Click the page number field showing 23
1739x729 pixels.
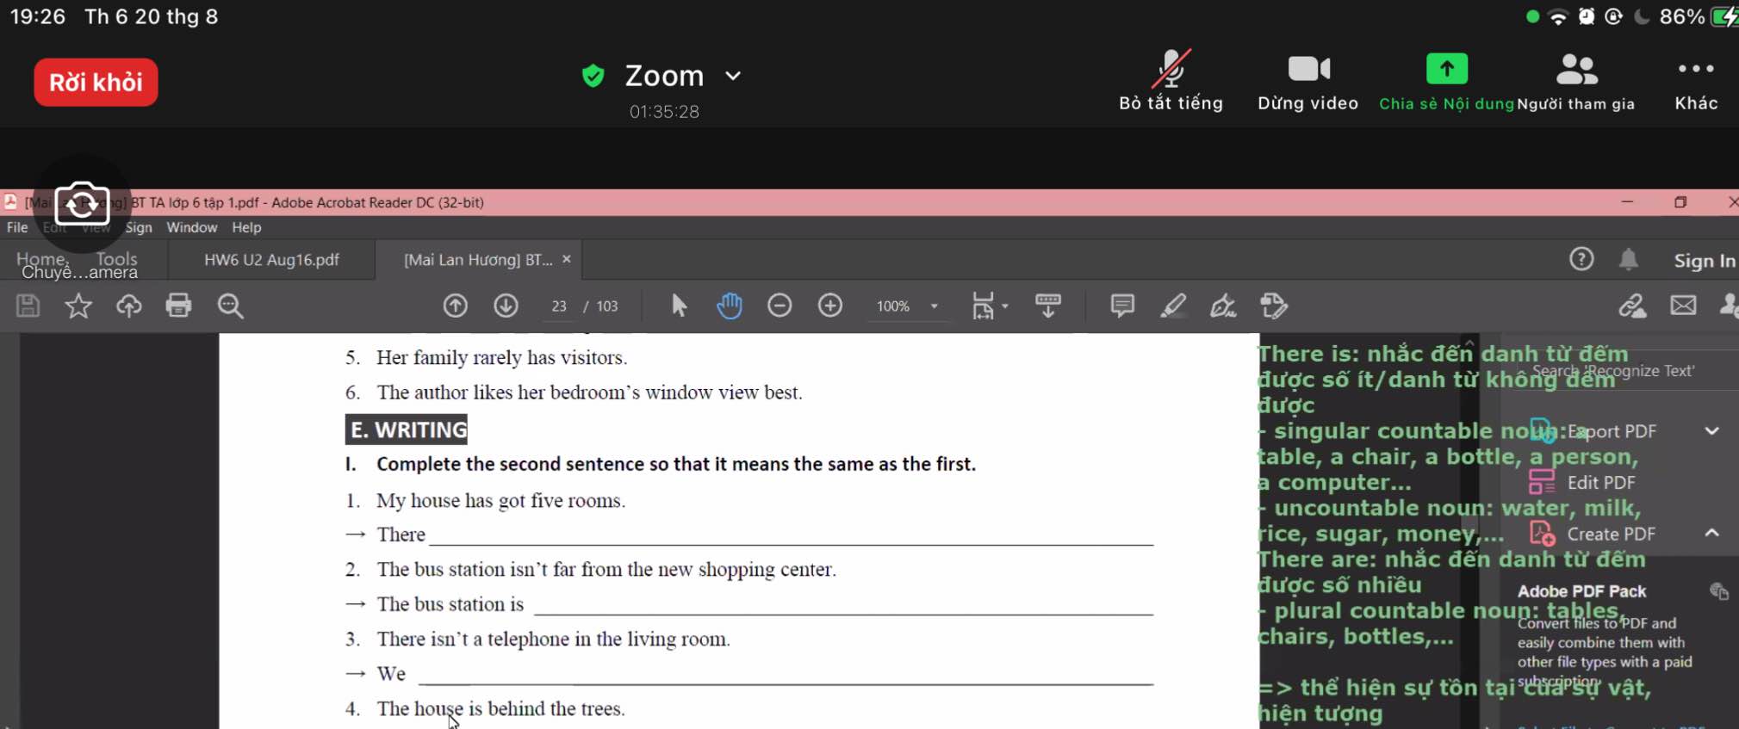559,306
